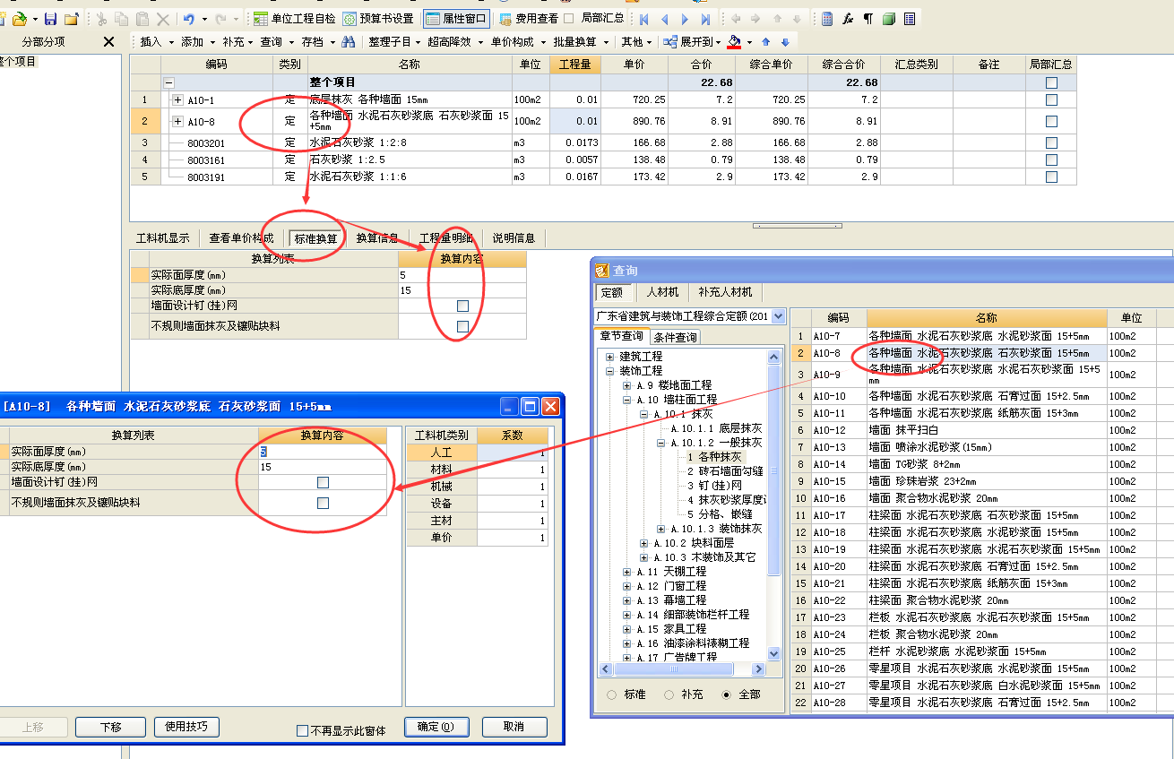Switch to 查看单价构成 tab

point(241,238)
